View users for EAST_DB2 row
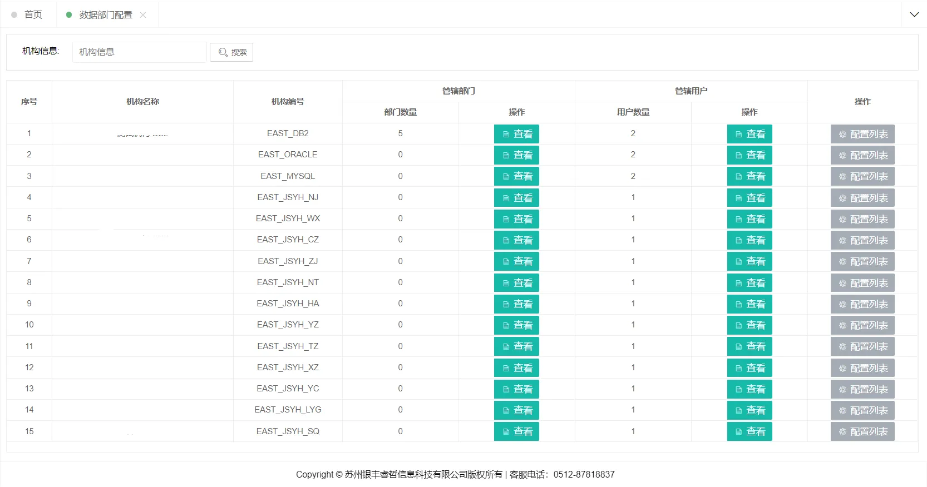 749,134
